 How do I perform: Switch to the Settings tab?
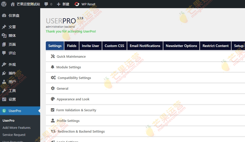pyautogui.click(x=55, y=46)
